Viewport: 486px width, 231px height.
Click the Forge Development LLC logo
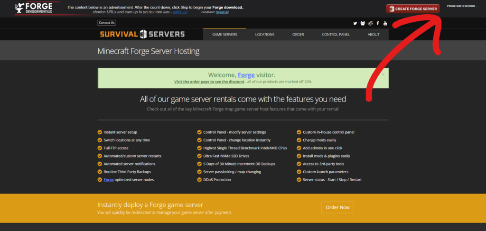(34, 9)
